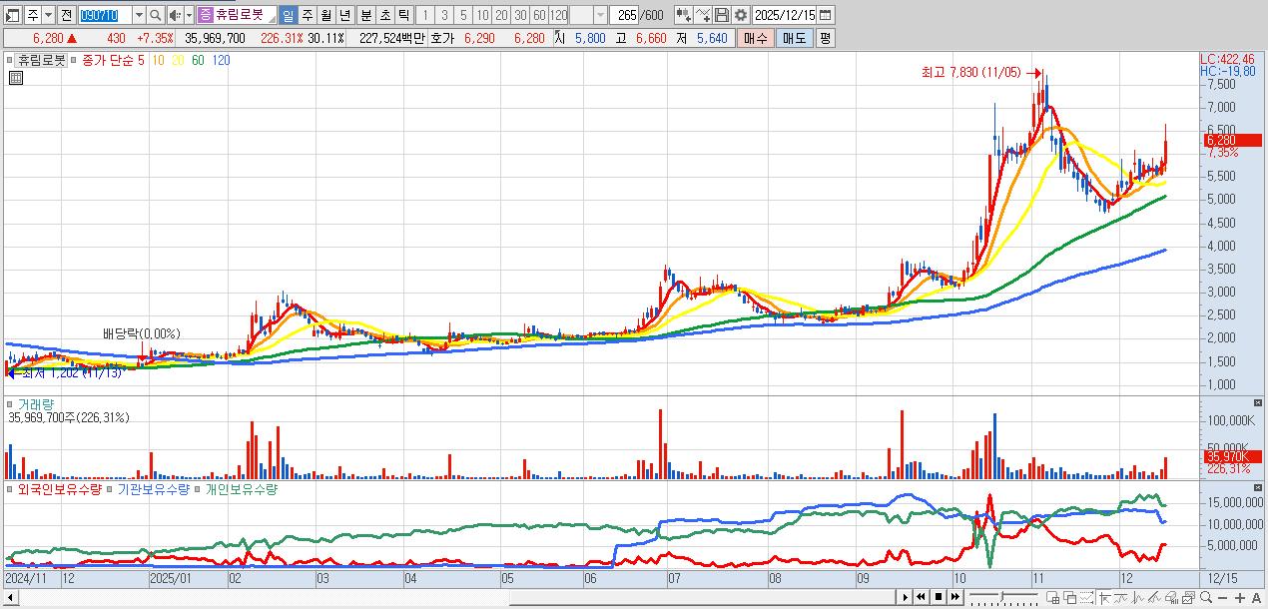
Task: Click the 호가 quote label
Action: (442, 38)
